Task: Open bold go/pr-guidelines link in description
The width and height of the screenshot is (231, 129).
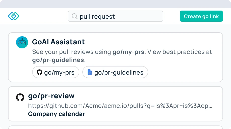Action: point(59,60)
